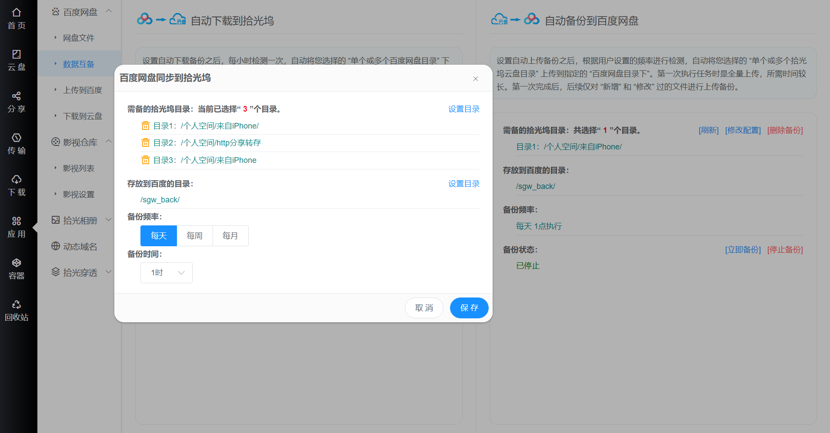This screenshot has width=830, height=433.
Task: Click 设置目录 for 需备的拾光坞目录
Action: [x=464, y=109]
